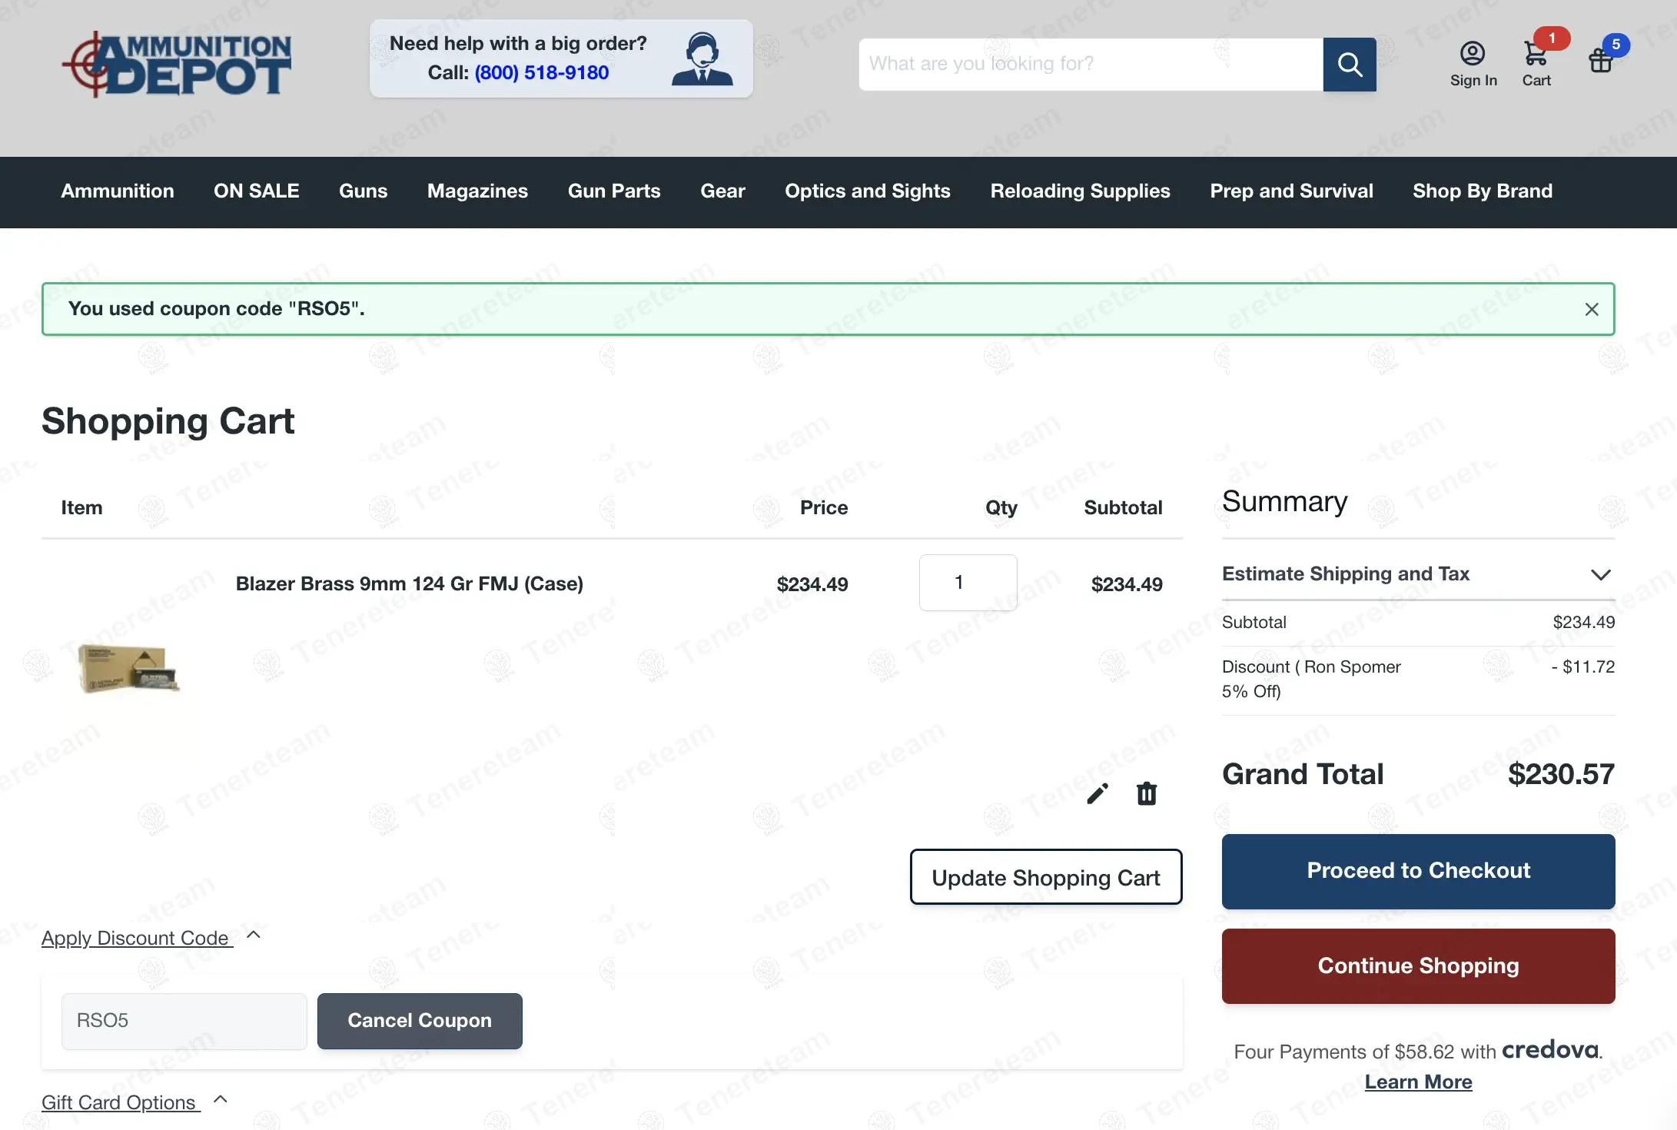Click the quantity input field
This screenshot has height=1130, width=1677.
pos(968,583)
